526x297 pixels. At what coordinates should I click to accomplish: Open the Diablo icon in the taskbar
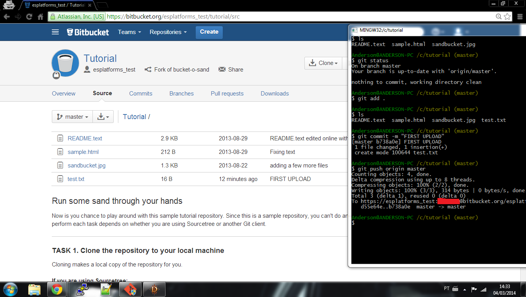coord(154,289)
